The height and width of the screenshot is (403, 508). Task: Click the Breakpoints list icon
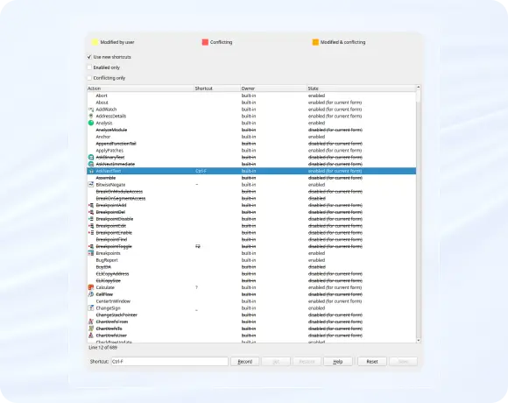tap(91, 253)
